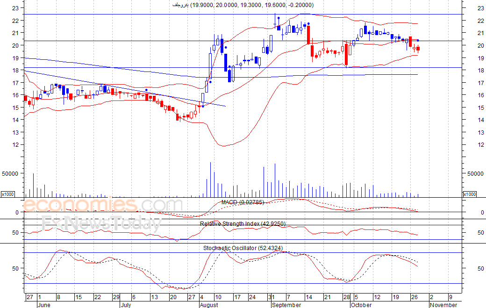Click price label 18 on the right axis

pos(481,70)
